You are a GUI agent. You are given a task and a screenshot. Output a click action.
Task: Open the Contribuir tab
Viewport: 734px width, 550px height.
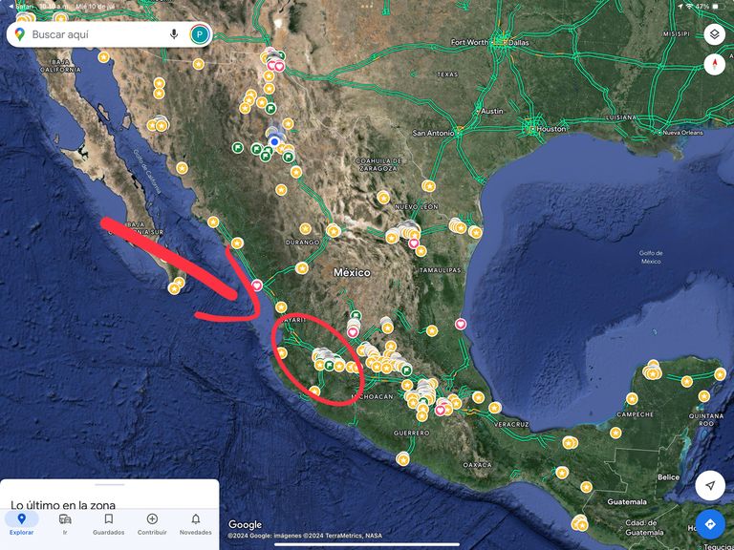152,523
